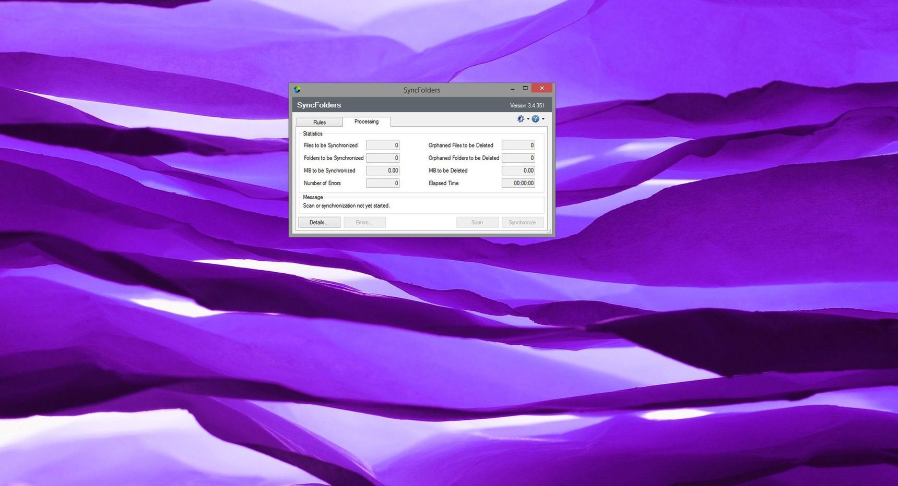The width and height of the screenshot is (898, 486).
Task: Click the Elapsed Time 00:00:00 field
Action: [518, 183]
